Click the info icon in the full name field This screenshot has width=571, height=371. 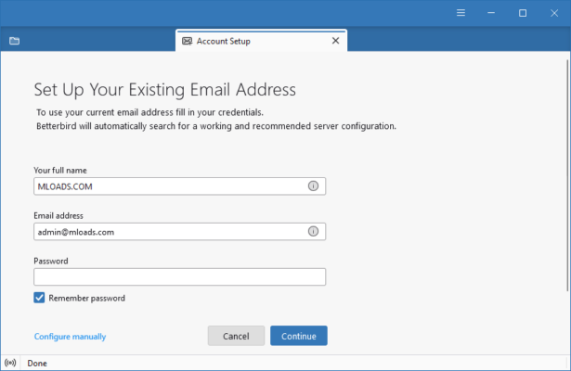point(313,185)
